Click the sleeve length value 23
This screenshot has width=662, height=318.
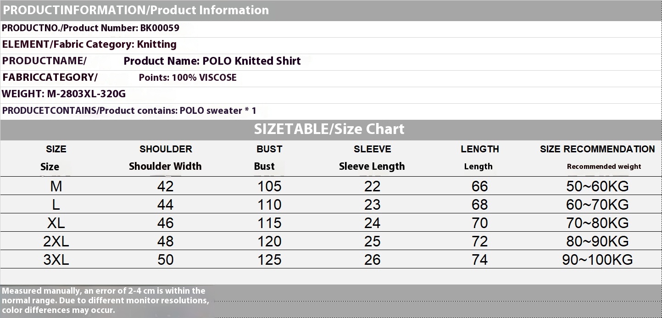(372, 205)
